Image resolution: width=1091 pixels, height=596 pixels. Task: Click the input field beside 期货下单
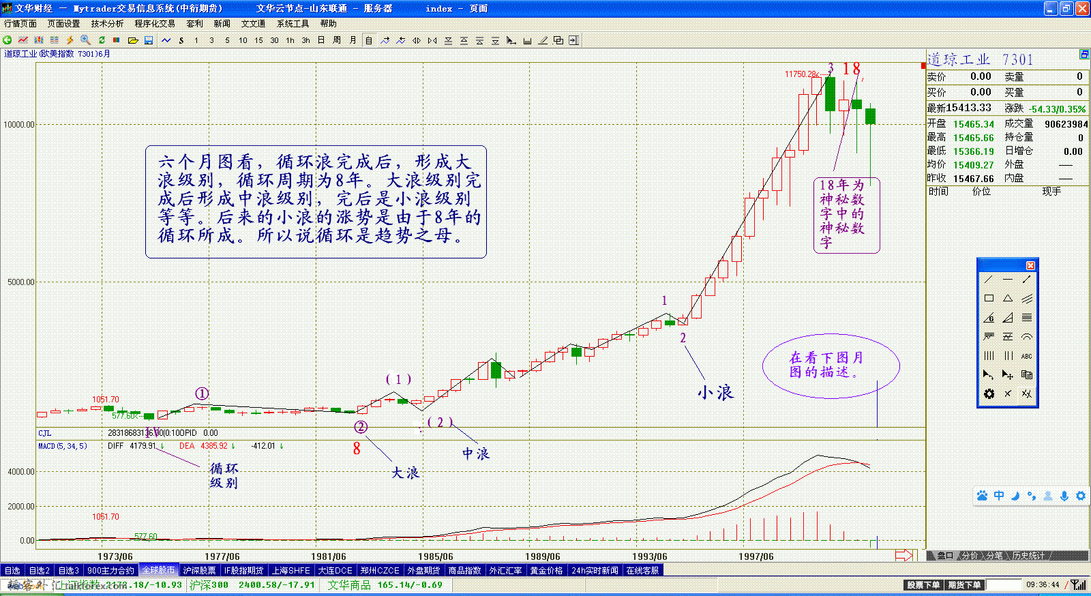point(1004,585)
